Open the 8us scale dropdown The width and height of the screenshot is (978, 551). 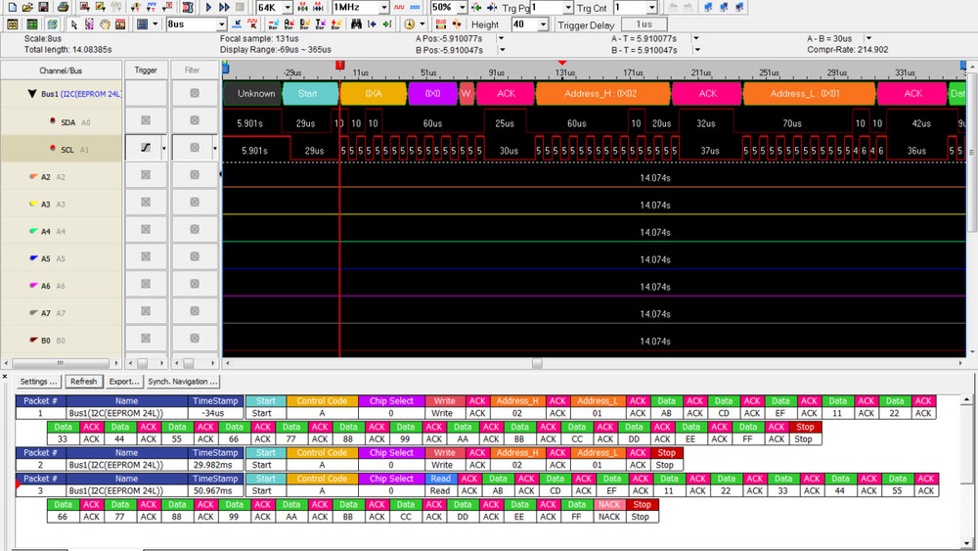221,24
